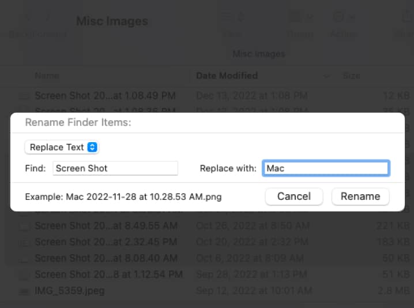Focus the Replace with input field
Viewport: 414px width, 308px height.
pos(326,168)
